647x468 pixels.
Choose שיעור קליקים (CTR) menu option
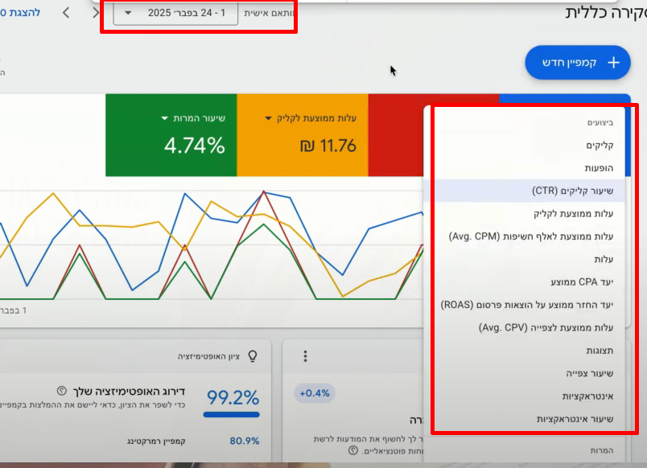pyautogui.click(x=525, y=191)
